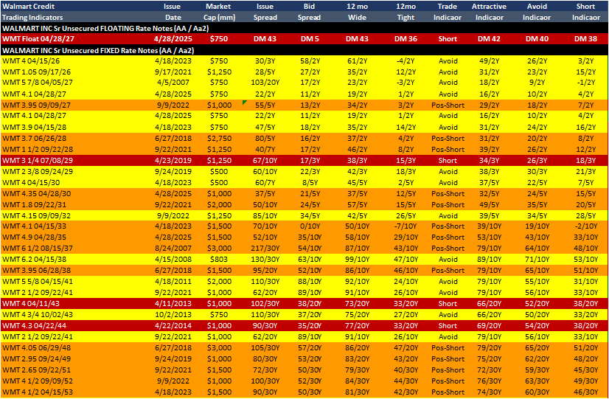The width and height of the screenshot is (609, 399).
Task: Click the FIXED Rate Notes section header
Action: click(98, 50)
